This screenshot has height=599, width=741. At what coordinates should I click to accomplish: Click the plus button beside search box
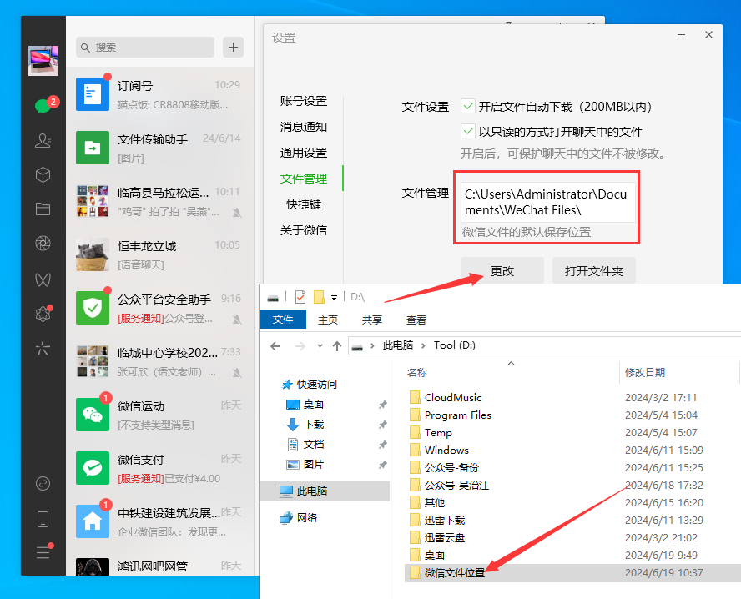233,48
